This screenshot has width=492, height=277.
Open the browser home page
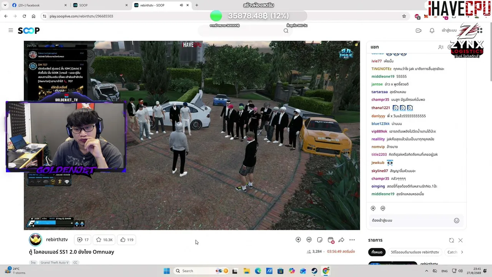[33, 16]
